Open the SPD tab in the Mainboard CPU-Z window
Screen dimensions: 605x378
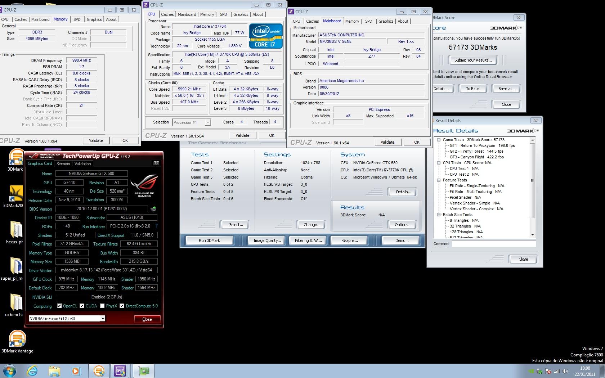click(368, 21)
